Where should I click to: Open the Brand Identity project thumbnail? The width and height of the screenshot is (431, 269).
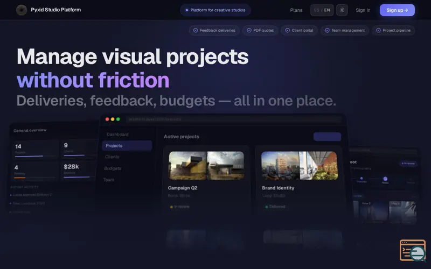(x=300, y=166)
